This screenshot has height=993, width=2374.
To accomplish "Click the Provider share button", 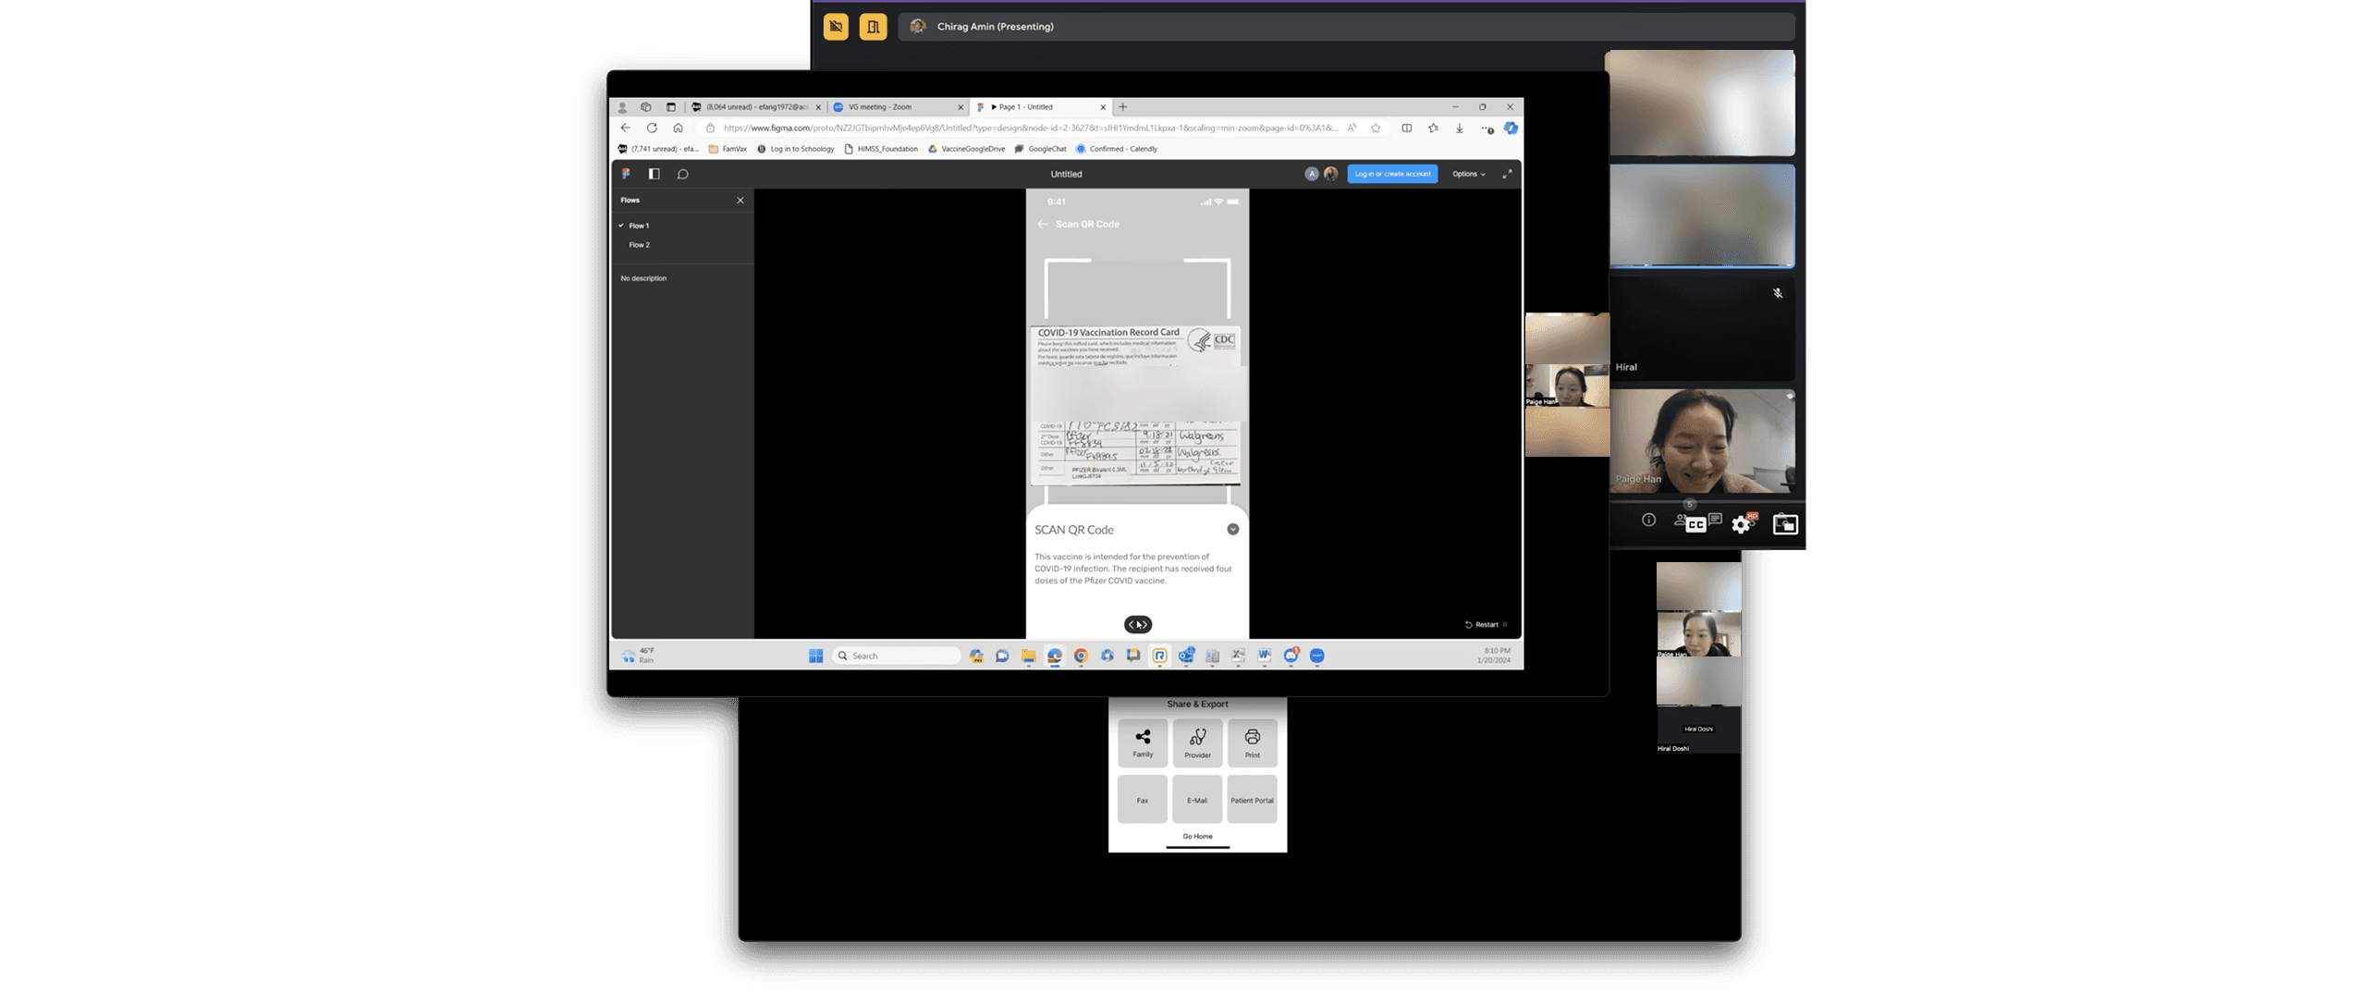I will coord(1197,743).
